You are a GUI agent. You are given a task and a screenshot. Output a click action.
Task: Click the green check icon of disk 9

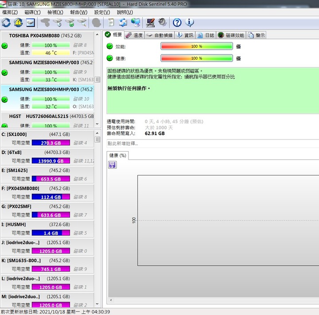coord(5,73)
